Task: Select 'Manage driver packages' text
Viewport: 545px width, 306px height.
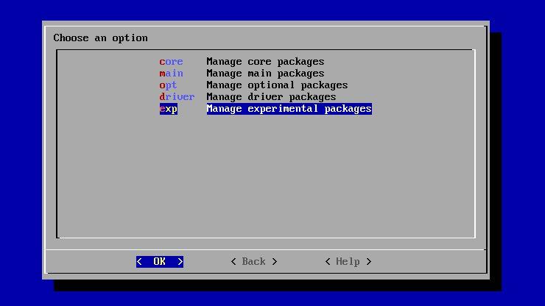Action: pos(271,97)
